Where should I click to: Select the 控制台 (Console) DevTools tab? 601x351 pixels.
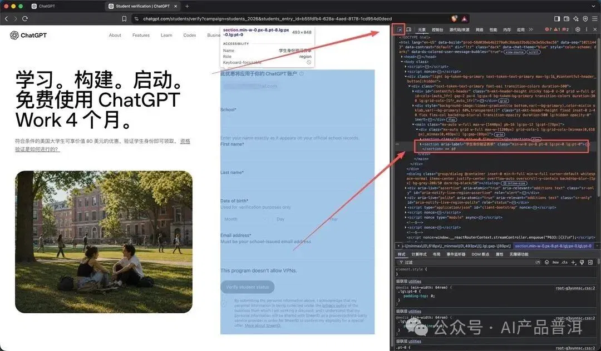(x=437, y=29)
